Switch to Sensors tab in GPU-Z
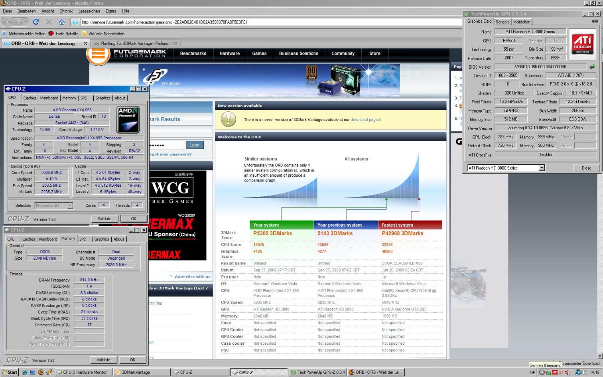 [x=503, y=22]
